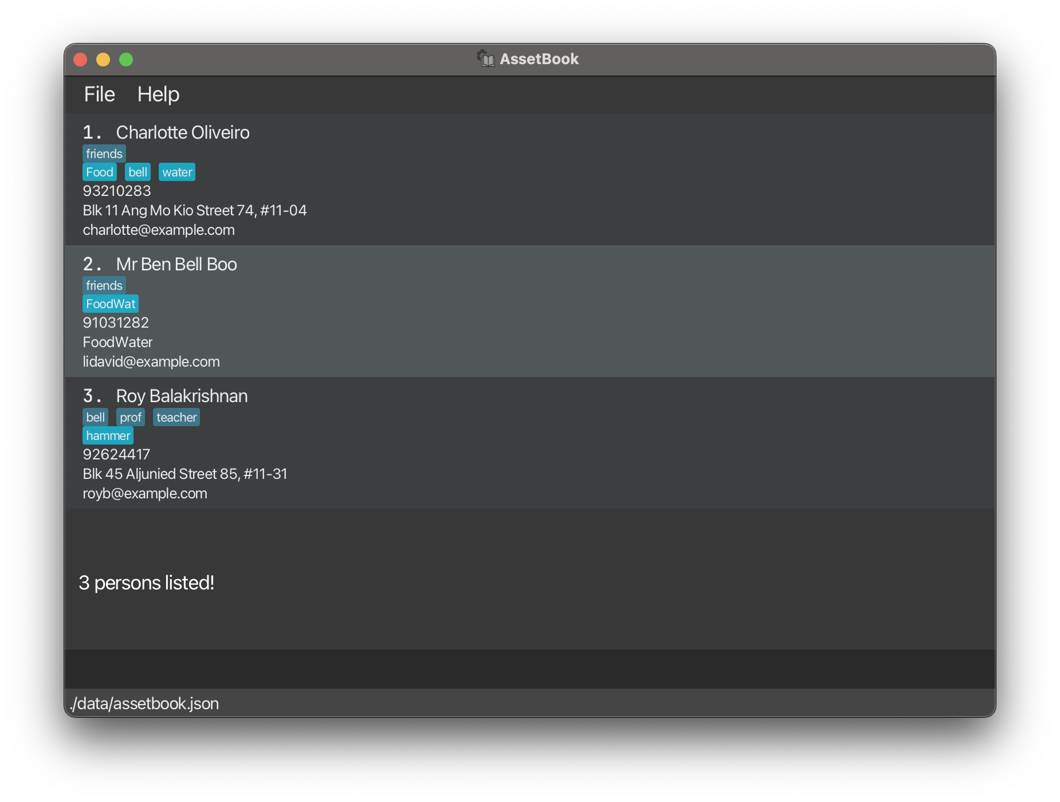This screenshot has width=1060, height=802.
Task: Select the Roy Balakrishnan name
Action: click(182, 396)
